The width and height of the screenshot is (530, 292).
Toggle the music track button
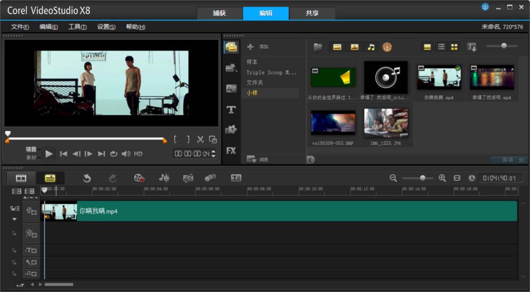[31, 273]
